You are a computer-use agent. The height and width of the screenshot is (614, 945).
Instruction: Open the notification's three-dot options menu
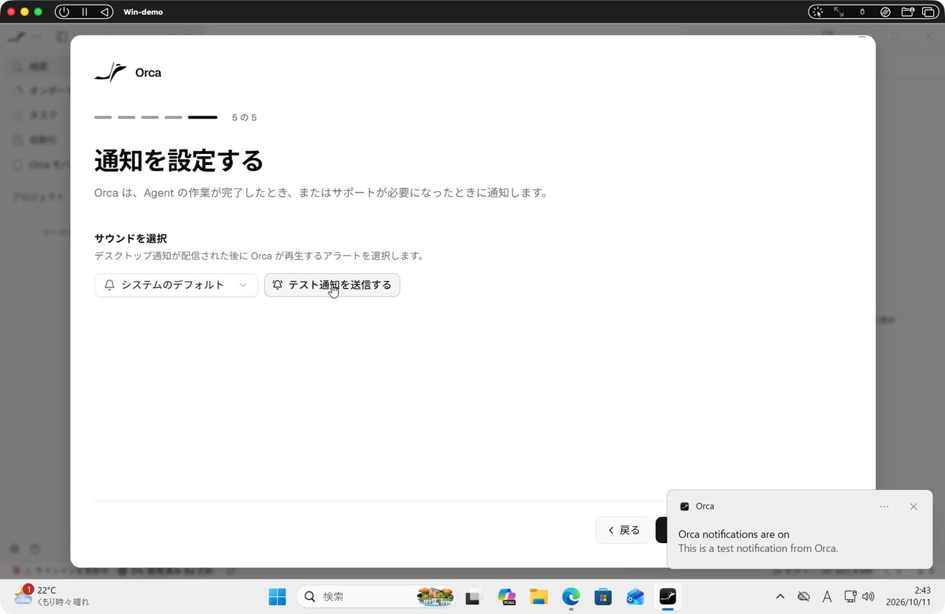[x=884, y=507]
